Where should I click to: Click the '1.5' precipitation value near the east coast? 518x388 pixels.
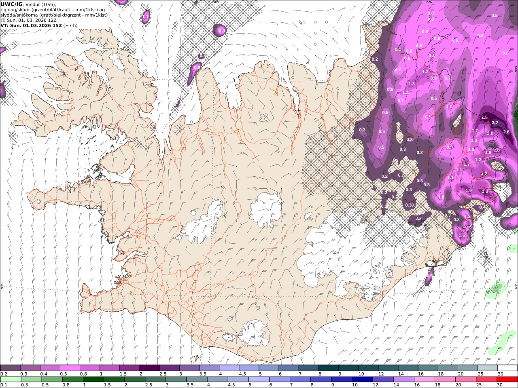461,236
